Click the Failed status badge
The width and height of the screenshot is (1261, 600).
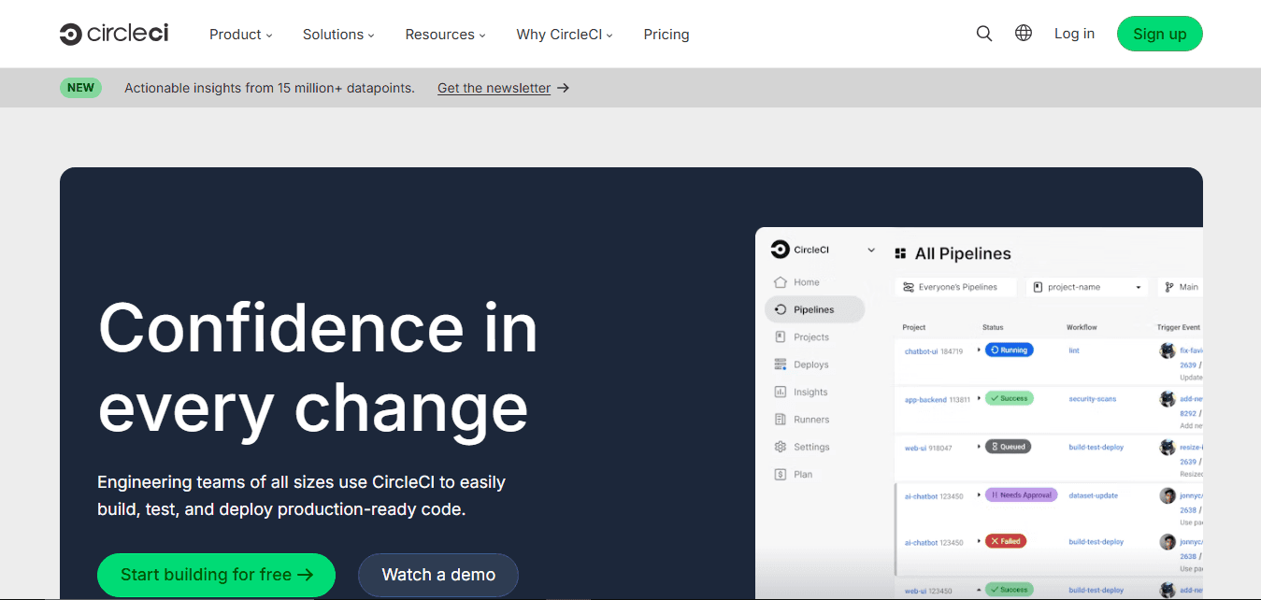pyautogui.click(x=1005, y=541)
